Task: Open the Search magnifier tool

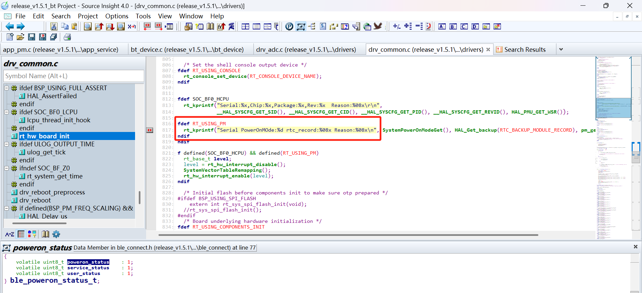Action: [88, 26]
